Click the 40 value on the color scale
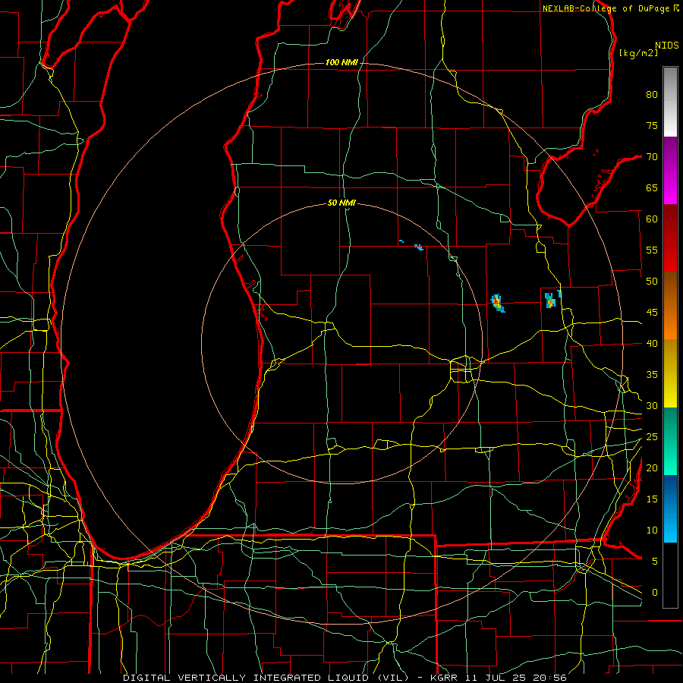The width and height of the screenshot is (683, 683). point(652,343)
